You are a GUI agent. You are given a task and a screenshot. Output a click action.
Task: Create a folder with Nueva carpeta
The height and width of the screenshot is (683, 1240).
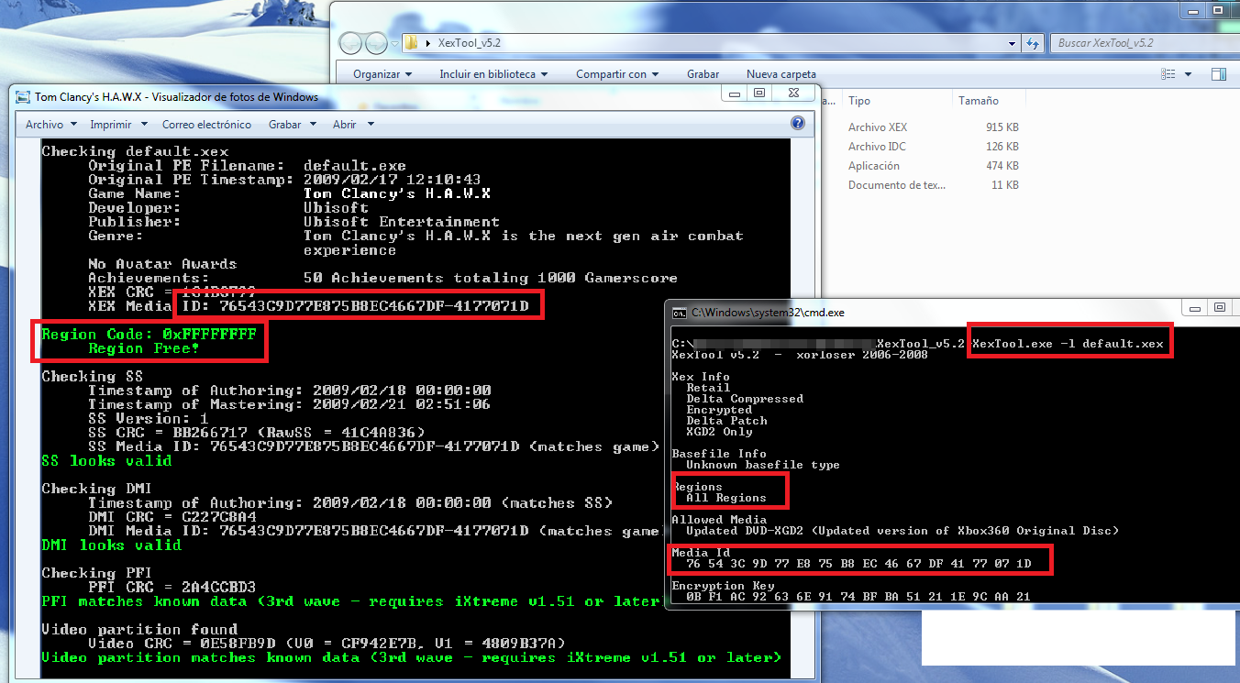click(x=781, y=74)
